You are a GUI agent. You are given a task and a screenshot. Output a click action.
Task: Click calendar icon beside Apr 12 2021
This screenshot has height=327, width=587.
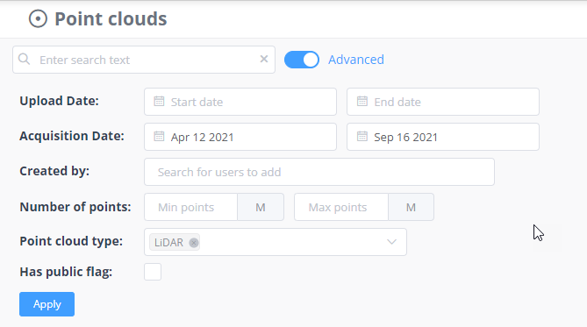click(159, 136)
